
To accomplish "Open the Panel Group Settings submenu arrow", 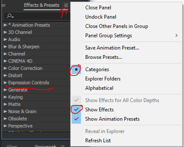I will 176,36.
